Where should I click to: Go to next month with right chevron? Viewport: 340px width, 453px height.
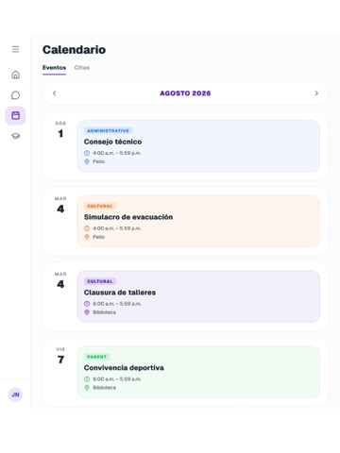click(x=316, y=93)
